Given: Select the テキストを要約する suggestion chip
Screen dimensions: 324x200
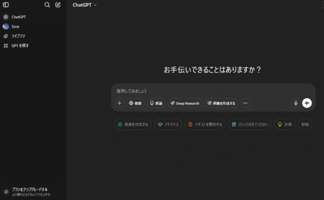Looking at the screenshot, I should (x=205, y=124).
